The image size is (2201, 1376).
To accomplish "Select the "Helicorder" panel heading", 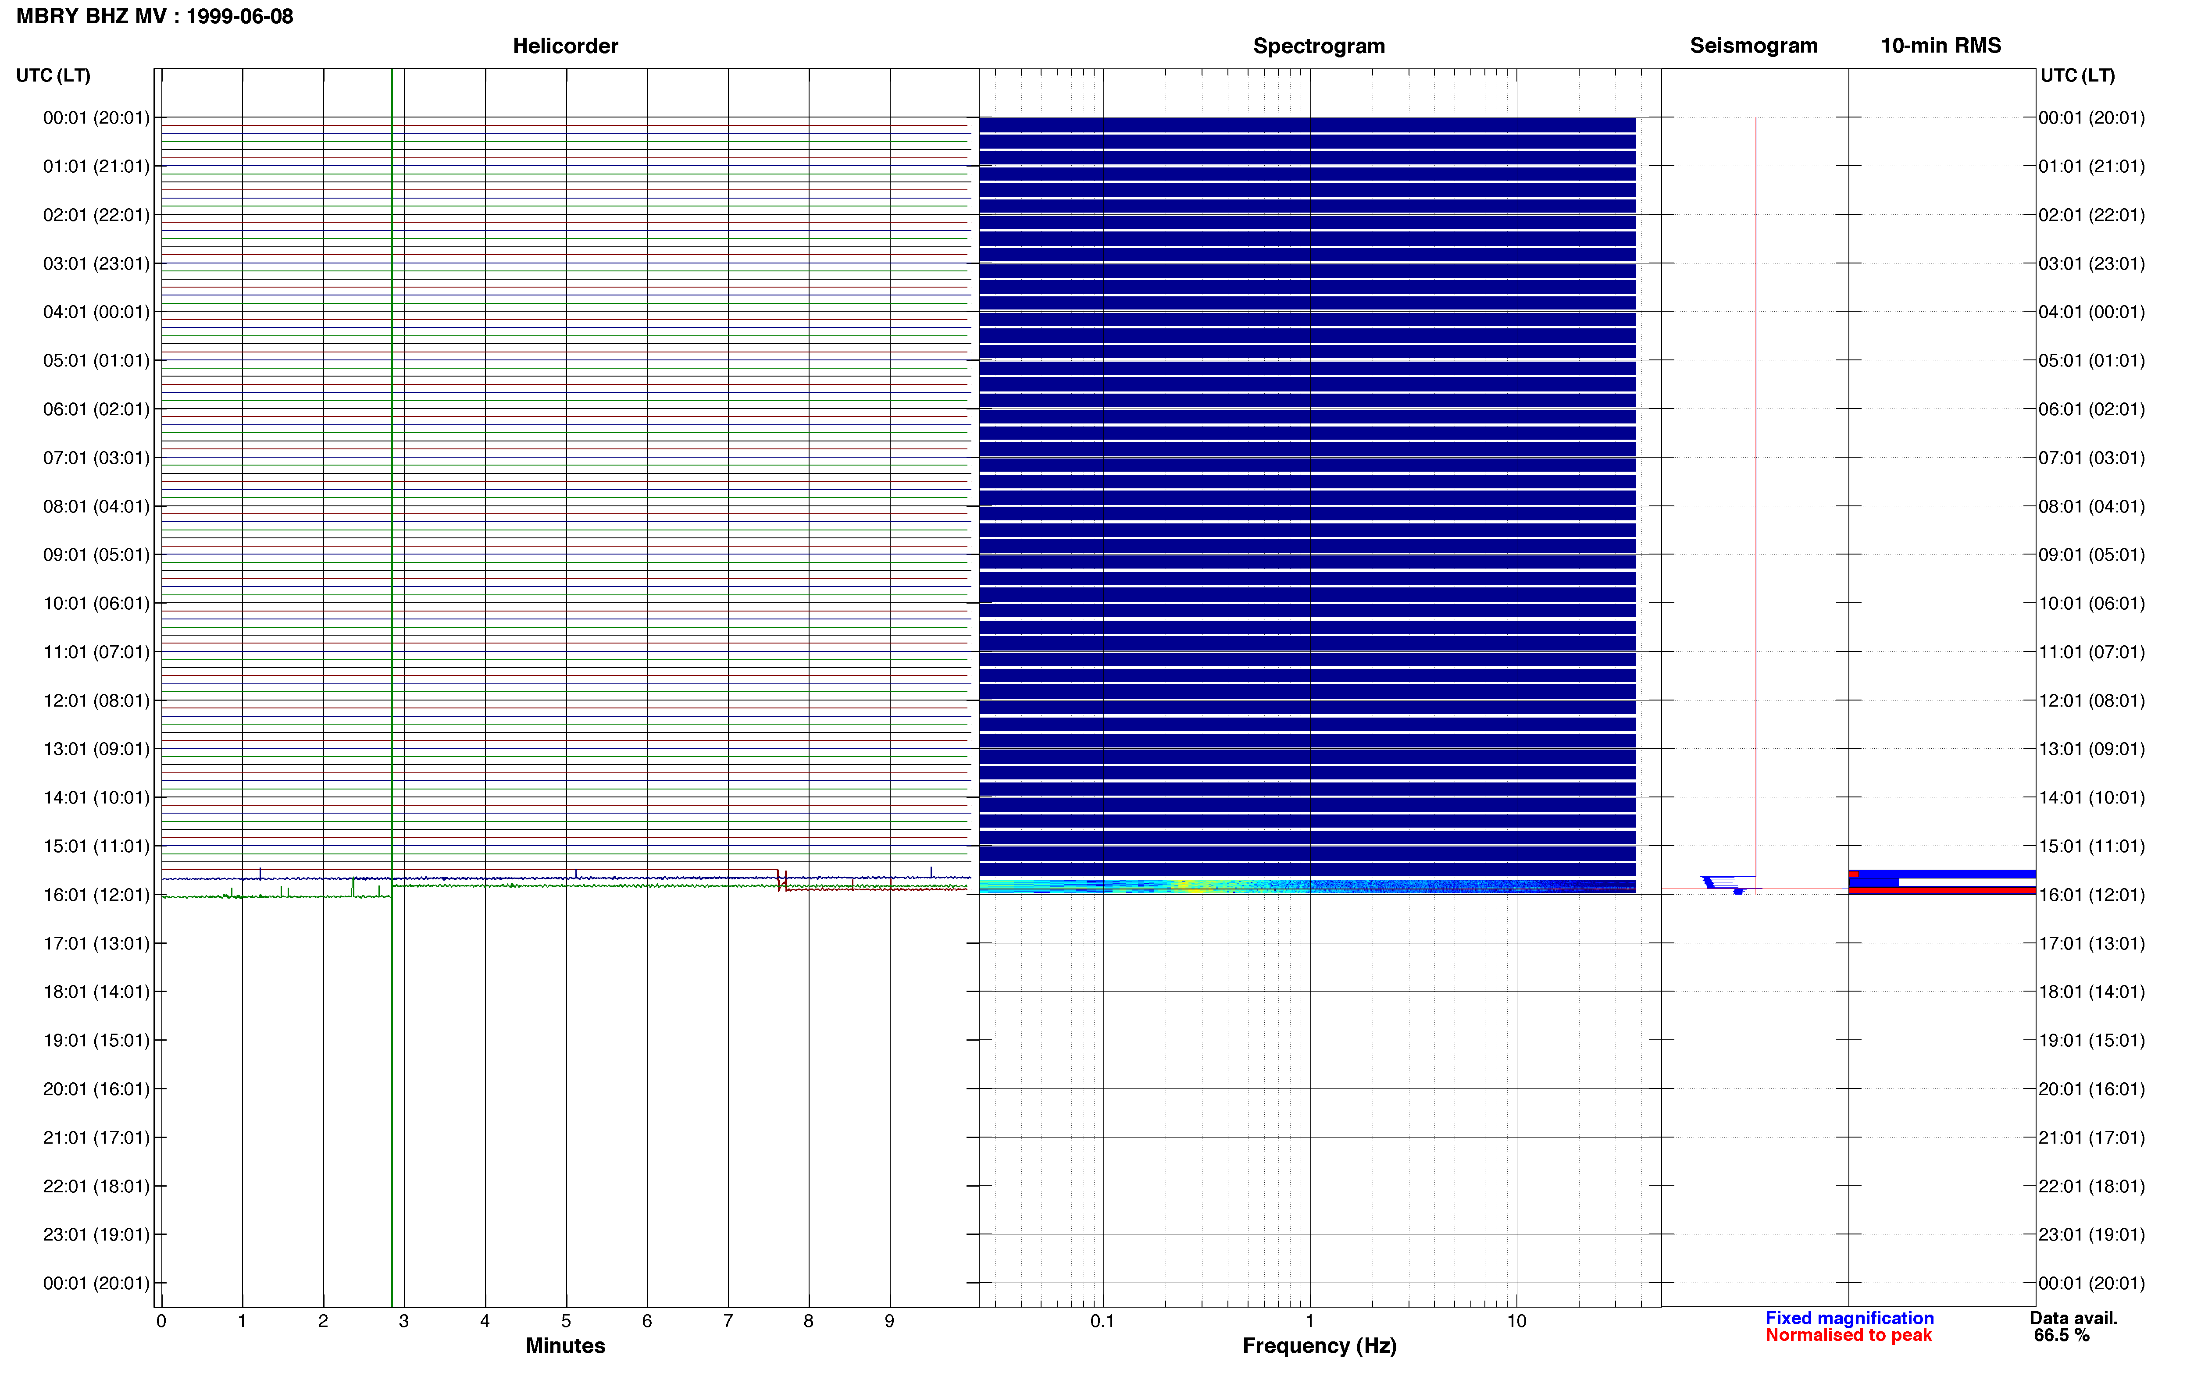I will [565, 46].
